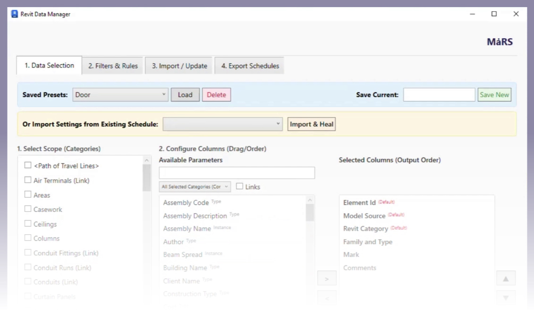Click scroll-up arrow in Available Parameters list
Image resolution: width=534 pixels, height=312 pixels.
[310, 200]
